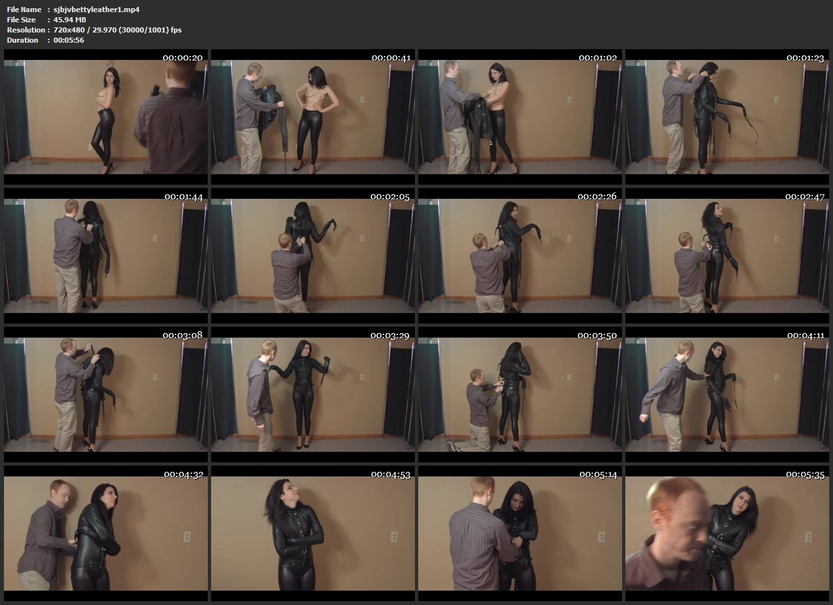Select the thumbnail labeled 00:03:50

tap(520, 395)
